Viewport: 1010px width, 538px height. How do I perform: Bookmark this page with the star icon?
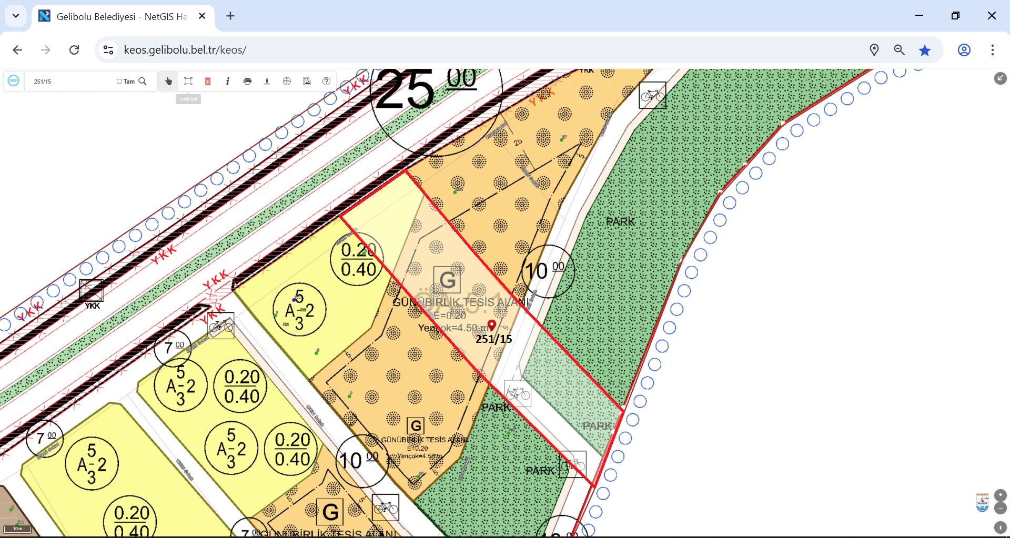924,50
